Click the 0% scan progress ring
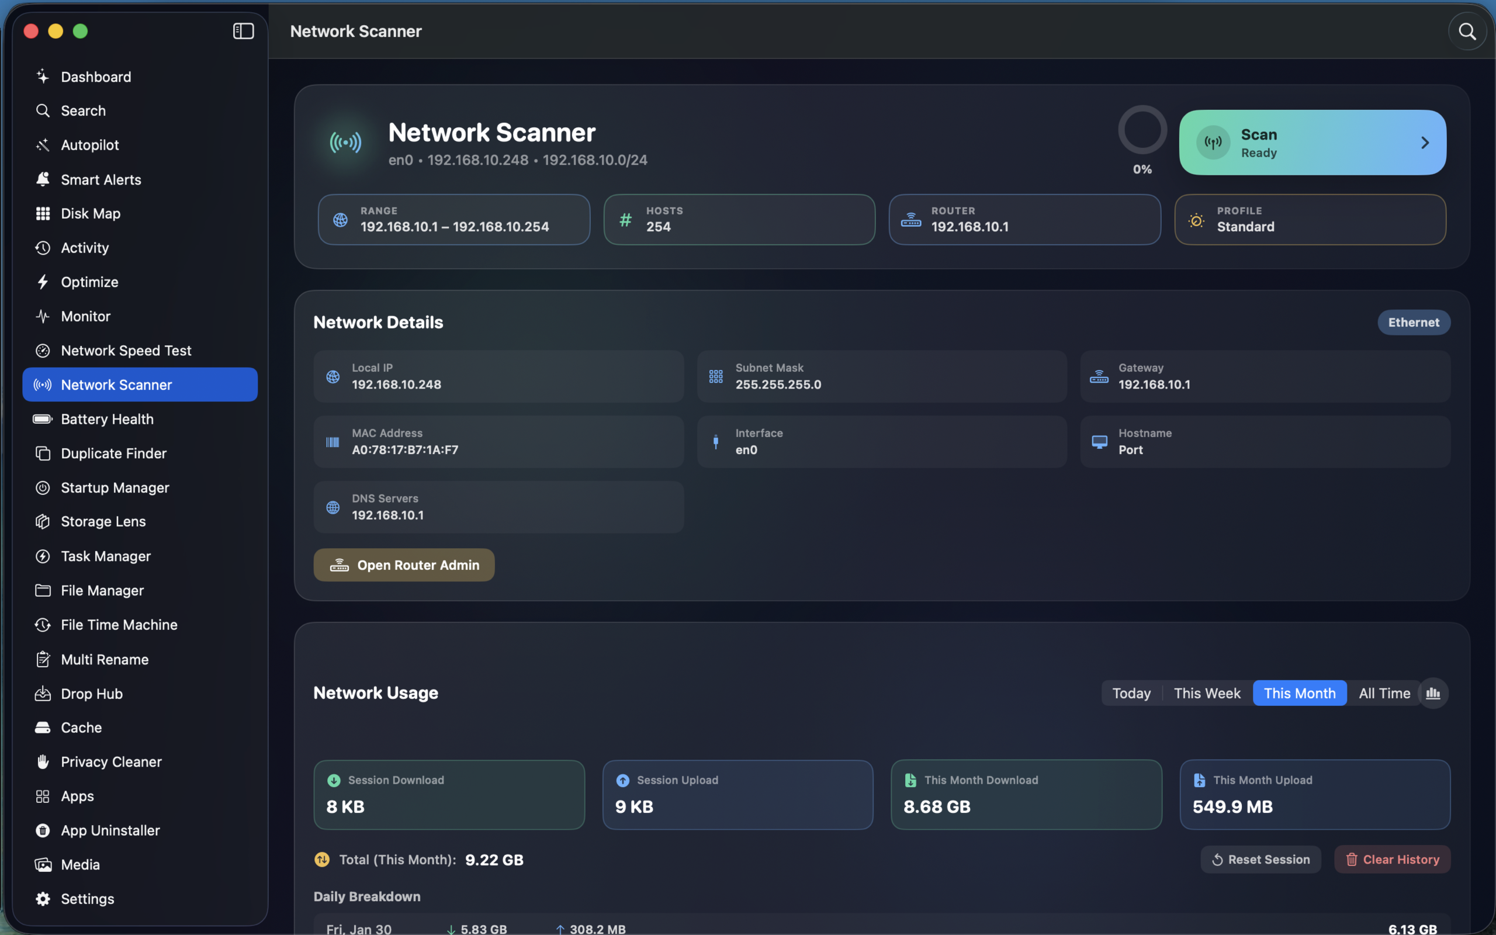Image resolution: width=1496 pixels, height=935 pixels. (x=1142, y=130)
